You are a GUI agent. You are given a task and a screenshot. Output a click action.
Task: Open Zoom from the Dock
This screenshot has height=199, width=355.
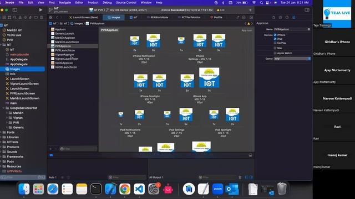(x=217, y=189)
